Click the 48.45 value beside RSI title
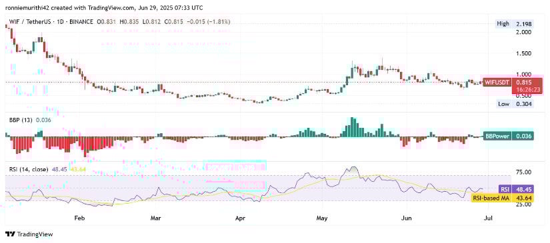 [59, 169]
